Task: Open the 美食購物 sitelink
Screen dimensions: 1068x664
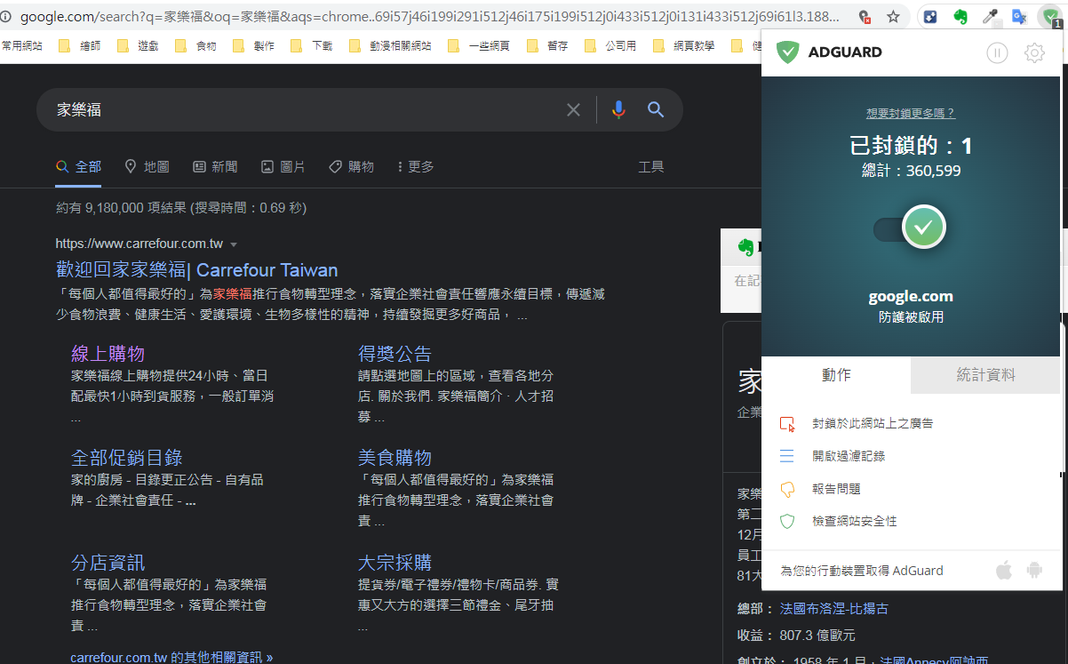Action: tap(395, 458)
